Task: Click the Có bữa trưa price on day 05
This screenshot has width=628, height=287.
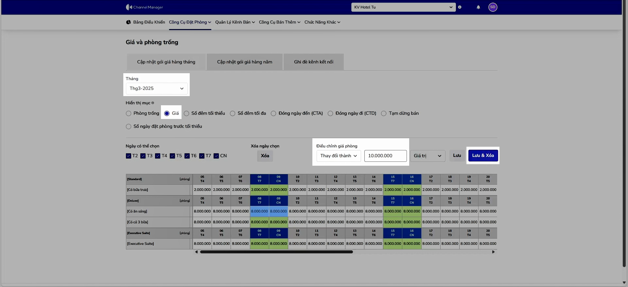Action: click(x=202, y=190)
